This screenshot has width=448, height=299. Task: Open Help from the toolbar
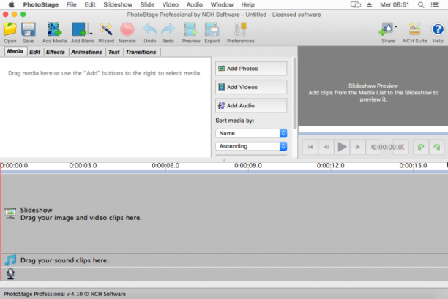(438, 32)
